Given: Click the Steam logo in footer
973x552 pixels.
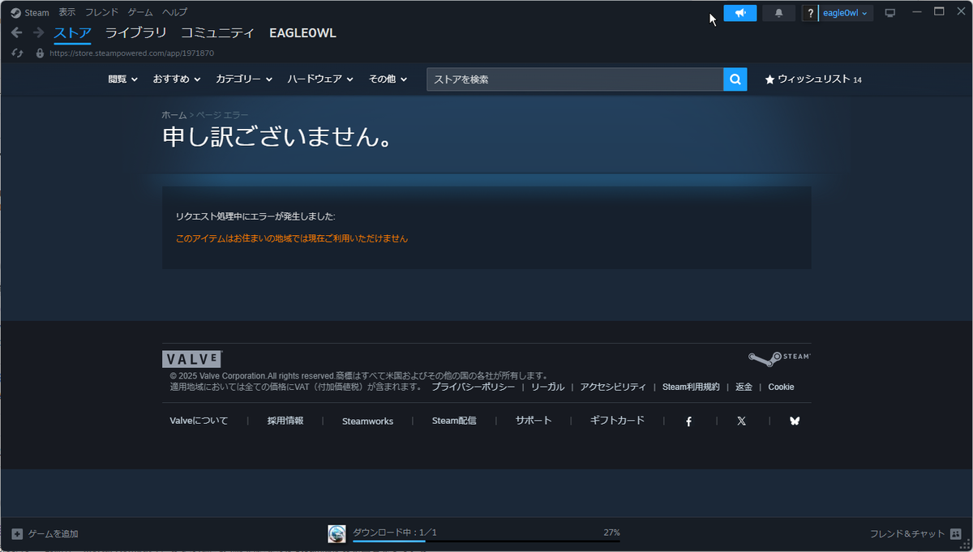Looking at the screenshot, I should coord(779,359).
